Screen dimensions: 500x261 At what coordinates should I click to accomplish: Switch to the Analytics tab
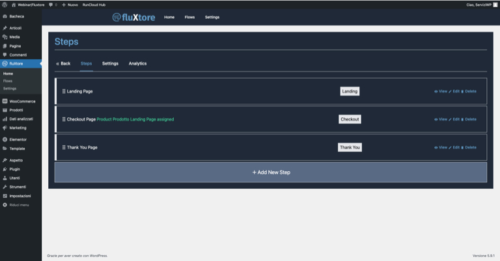pyautogui.click(x=137, y=63)
